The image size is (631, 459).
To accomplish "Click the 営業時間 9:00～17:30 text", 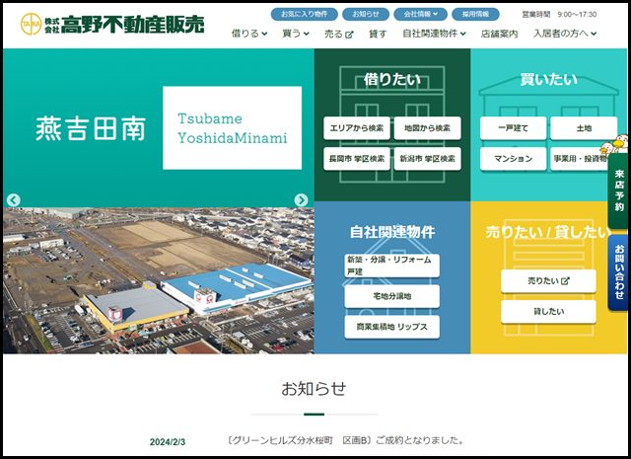I will pos(559,15).
